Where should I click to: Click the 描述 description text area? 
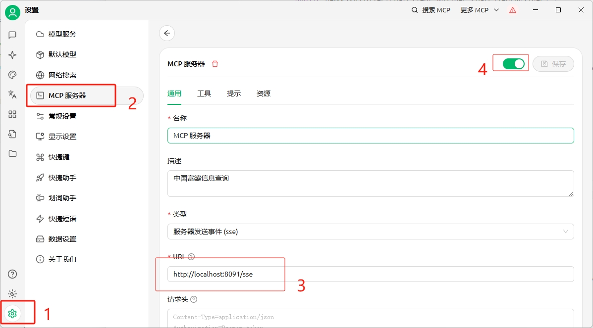(370, 183)
